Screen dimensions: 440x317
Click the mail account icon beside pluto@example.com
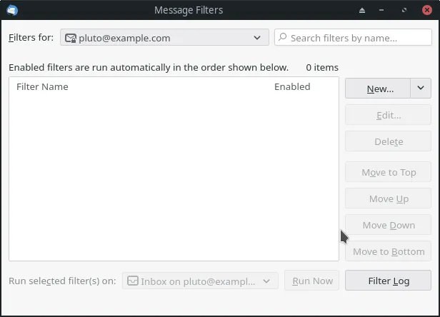pos(71,38)
